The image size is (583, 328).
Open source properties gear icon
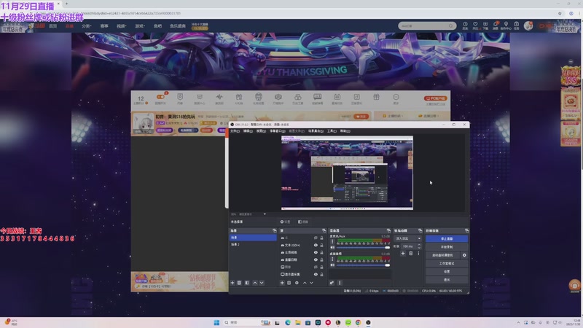(297, 283)
